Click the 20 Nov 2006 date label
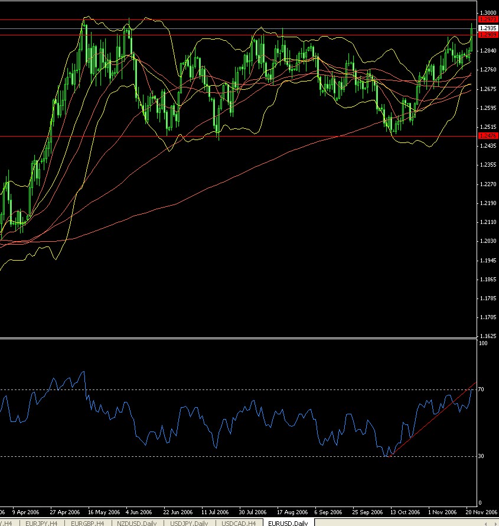 (x=481, y=512)
